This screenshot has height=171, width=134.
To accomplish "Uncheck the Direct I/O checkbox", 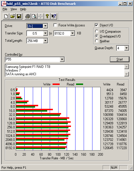I will coord(96,25).
